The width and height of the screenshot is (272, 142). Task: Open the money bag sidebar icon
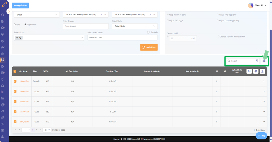[x=3, y=137]
